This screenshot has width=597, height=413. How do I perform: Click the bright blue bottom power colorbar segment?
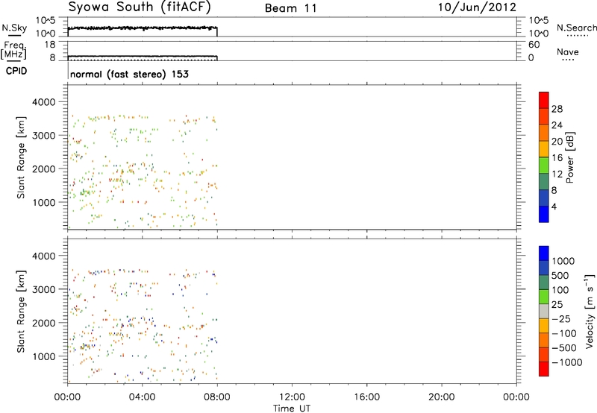pos(544,214)
